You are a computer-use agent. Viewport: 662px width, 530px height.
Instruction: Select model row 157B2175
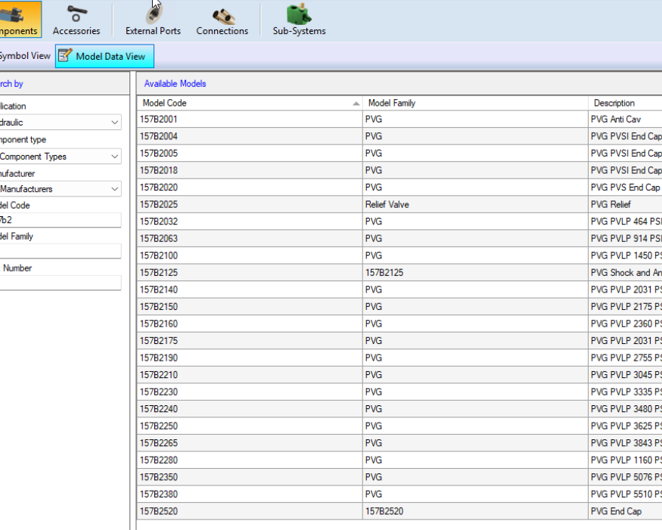pyautogui.click(x=399, y=341)
